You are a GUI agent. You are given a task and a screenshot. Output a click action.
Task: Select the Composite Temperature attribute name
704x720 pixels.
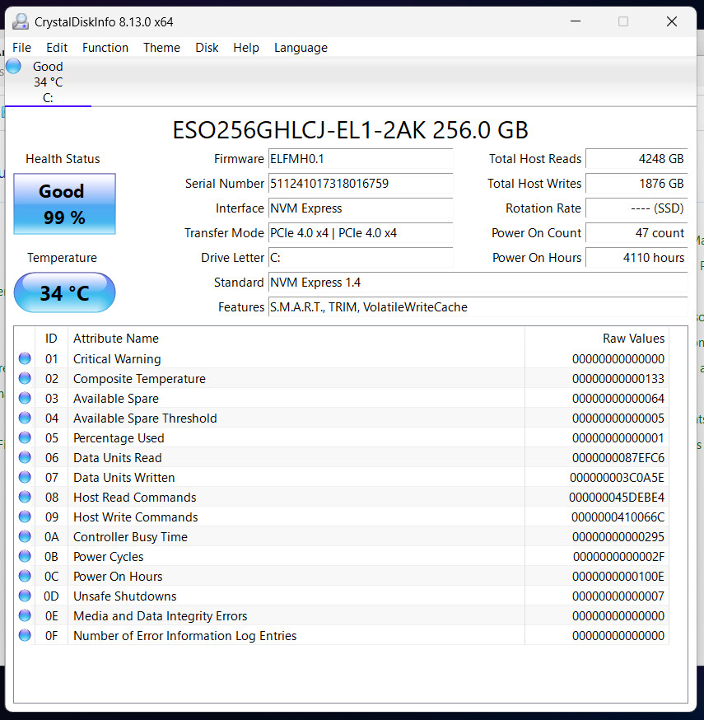tap(139, 379)
